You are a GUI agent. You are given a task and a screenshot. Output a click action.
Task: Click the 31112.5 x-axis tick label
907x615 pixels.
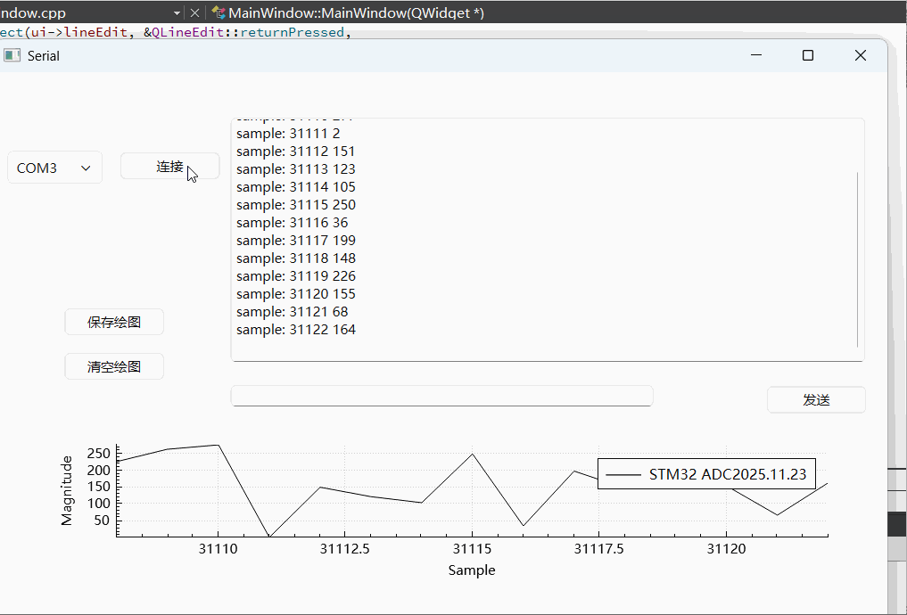click(345, 549)
